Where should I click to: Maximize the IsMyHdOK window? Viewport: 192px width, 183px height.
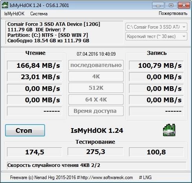click(171, 5)
